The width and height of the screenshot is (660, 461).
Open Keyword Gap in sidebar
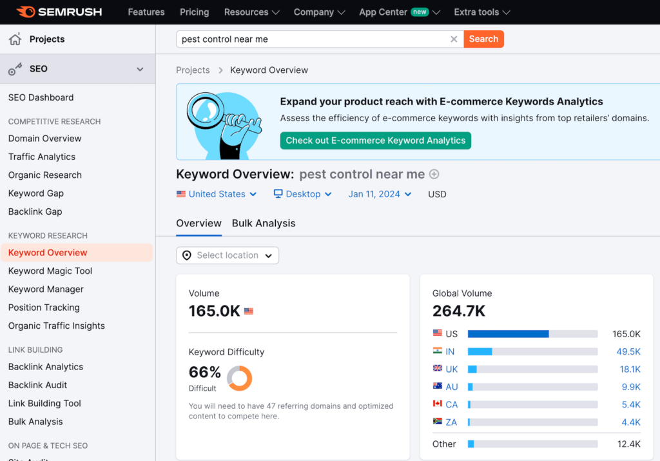click(x=36, y=193)
